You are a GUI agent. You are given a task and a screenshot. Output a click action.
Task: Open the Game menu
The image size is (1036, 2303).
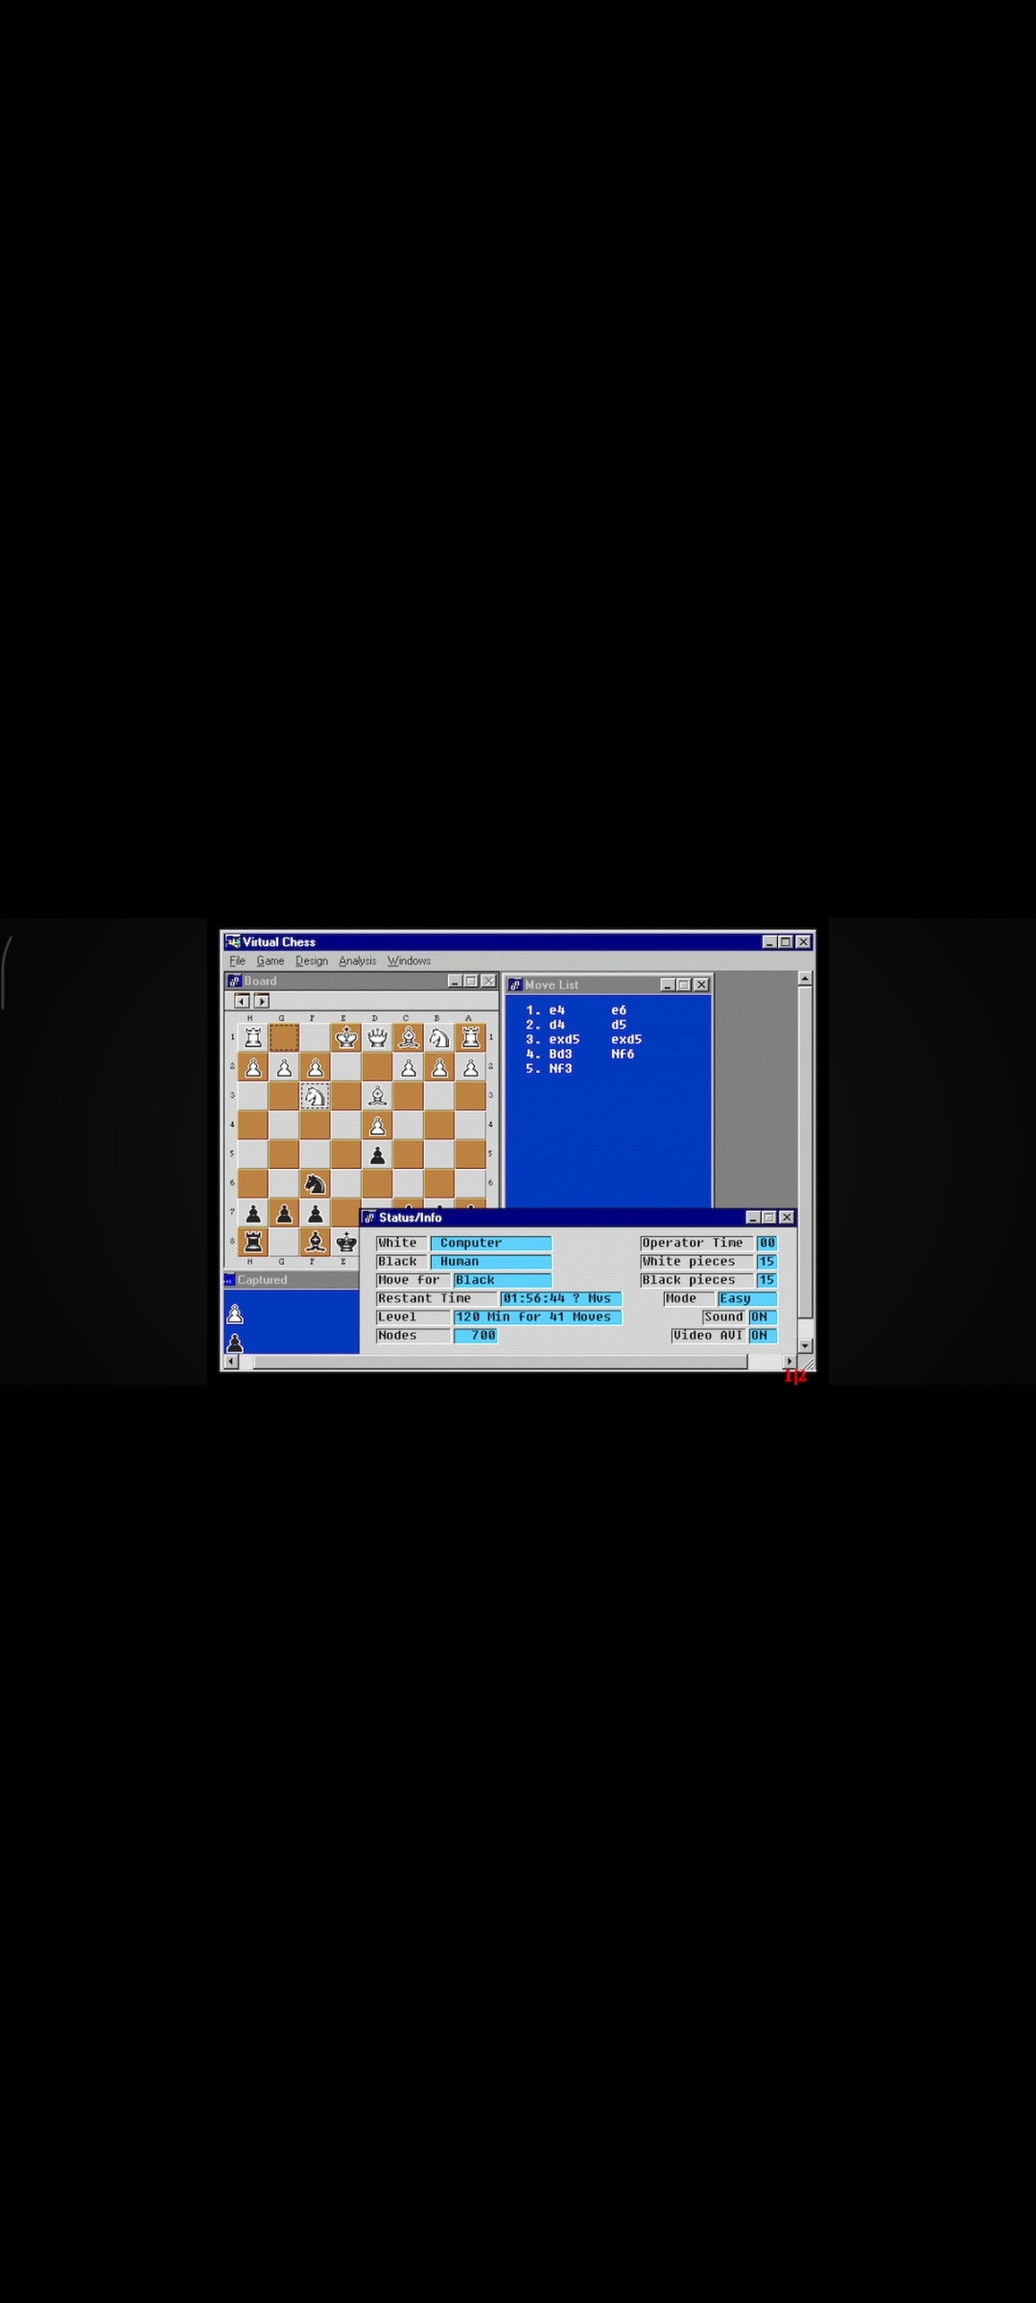click(x=270, y=961)
